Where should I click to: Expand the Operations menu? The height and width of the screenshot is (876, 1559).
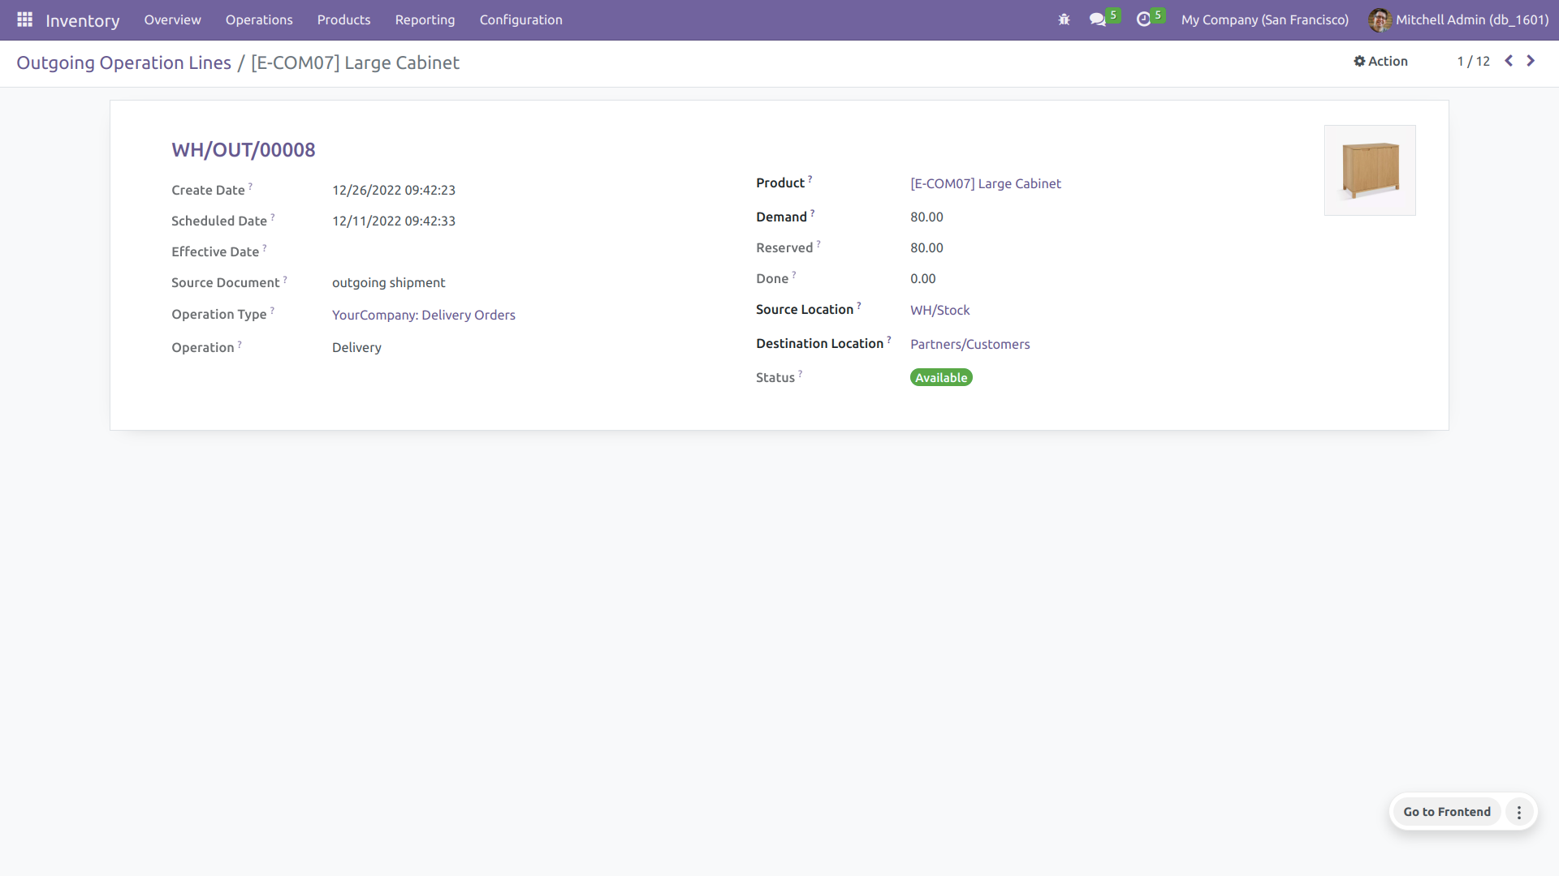coord(259,19)
